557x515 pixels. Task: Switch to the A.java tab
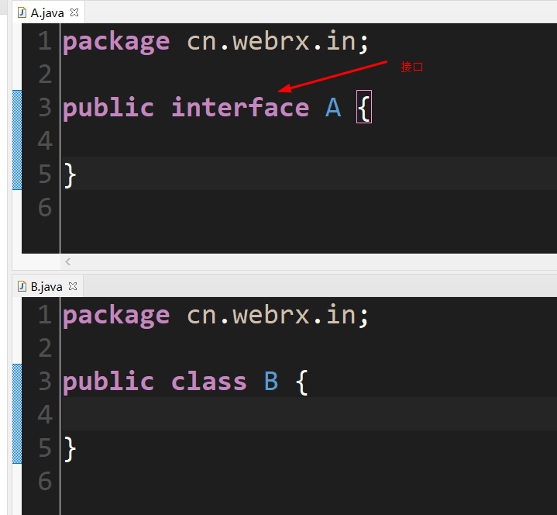click(47, 13)
